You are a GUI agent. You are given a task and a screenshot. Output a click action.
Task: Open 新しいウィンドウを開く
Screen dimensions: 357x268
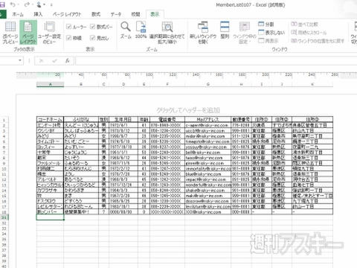click(x=203, y=33)
